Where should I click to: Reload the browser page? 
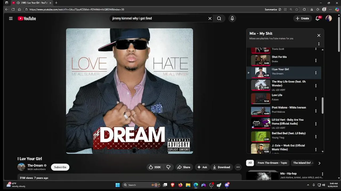tap(13, 9)
